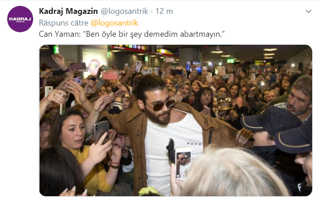Click the aviator sunglasses in the photo
This screenshot has height=198, width=318.
click(161, 105)
